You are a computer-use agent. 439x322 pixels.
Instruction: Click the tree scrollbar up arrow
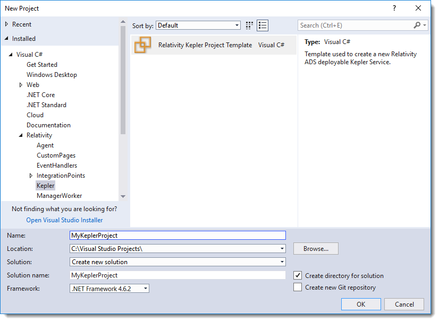click(x=123, y=22)
